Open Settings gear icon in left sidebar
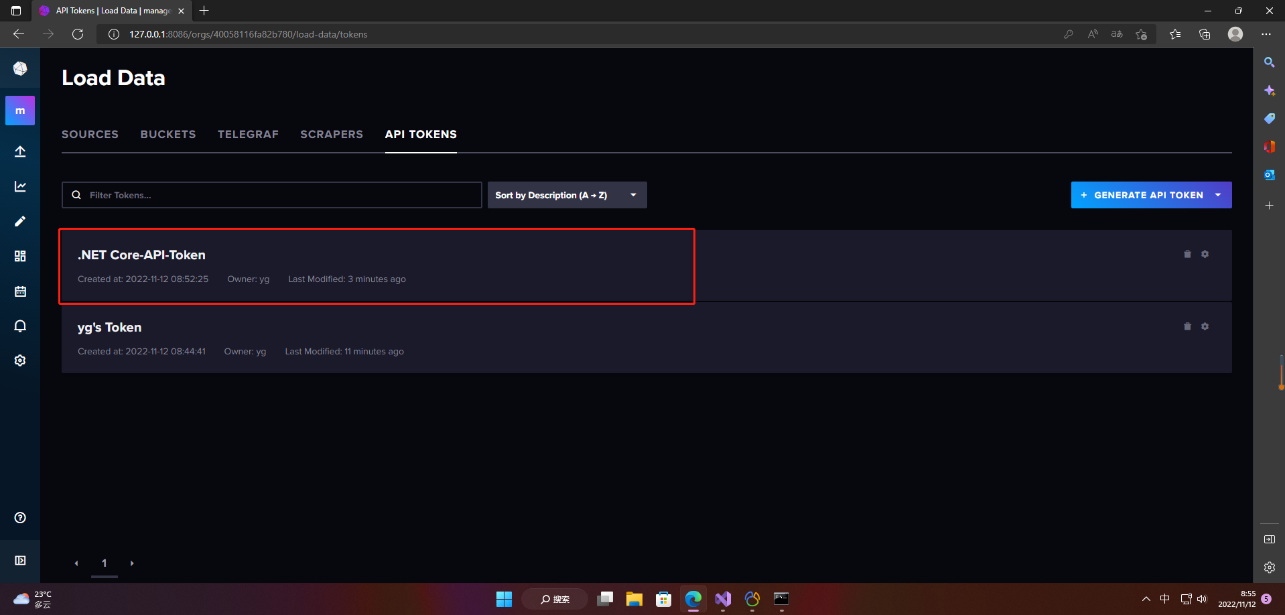1285x615 pixels. [x=20, y=360]
